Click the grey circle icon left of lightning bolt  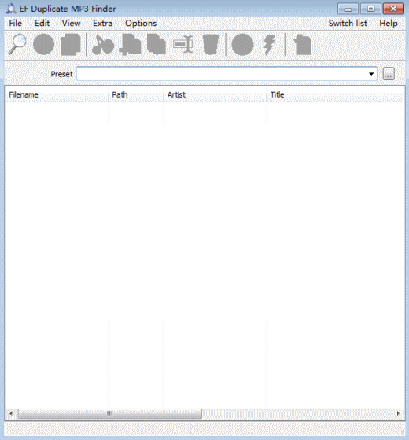(x=242, y=44)
